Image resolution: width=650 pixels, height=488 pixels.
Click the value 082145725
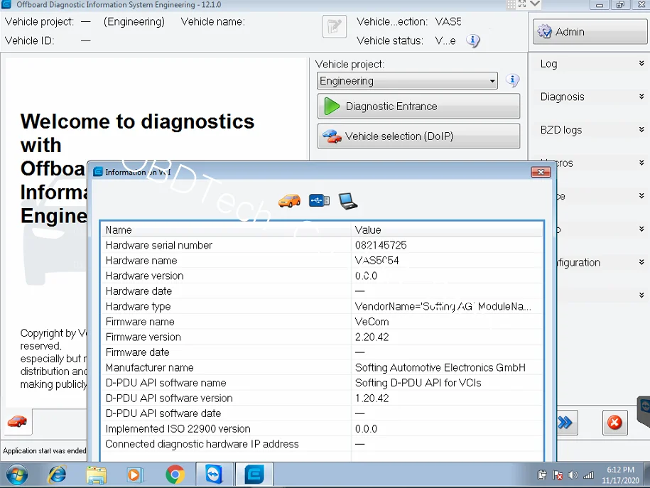coord(381,245)
